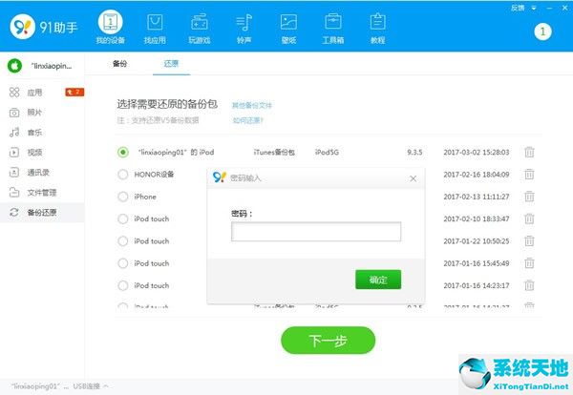Viewport: 573px width, 395px height.
Task: Open 我的设备 (My Device) in top toolbar
Action: pyautogui.click(x=111, y=29)
